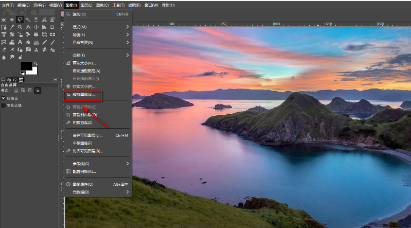Pick the Scissors Select tool
Viewport: 411px width, 228px height.
44,19
